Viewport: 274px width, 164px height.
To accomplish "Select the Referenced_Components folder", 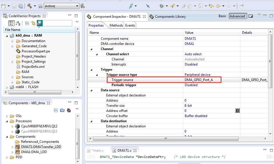I will click(x=40, y=142).
